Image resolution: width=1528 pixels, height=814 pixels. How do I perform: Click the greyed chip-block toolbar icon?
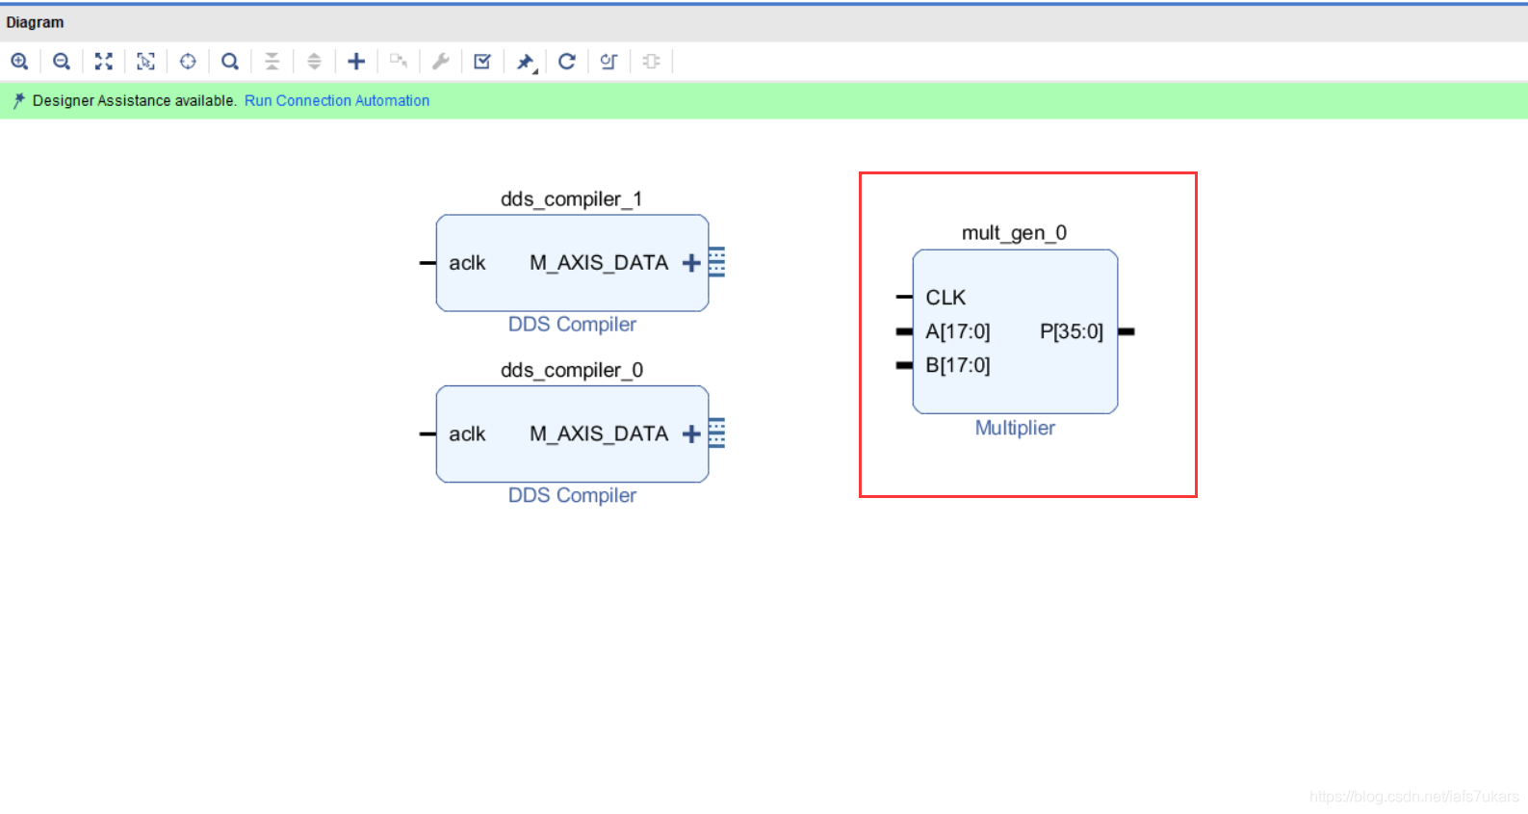click(x=652, y=62)
